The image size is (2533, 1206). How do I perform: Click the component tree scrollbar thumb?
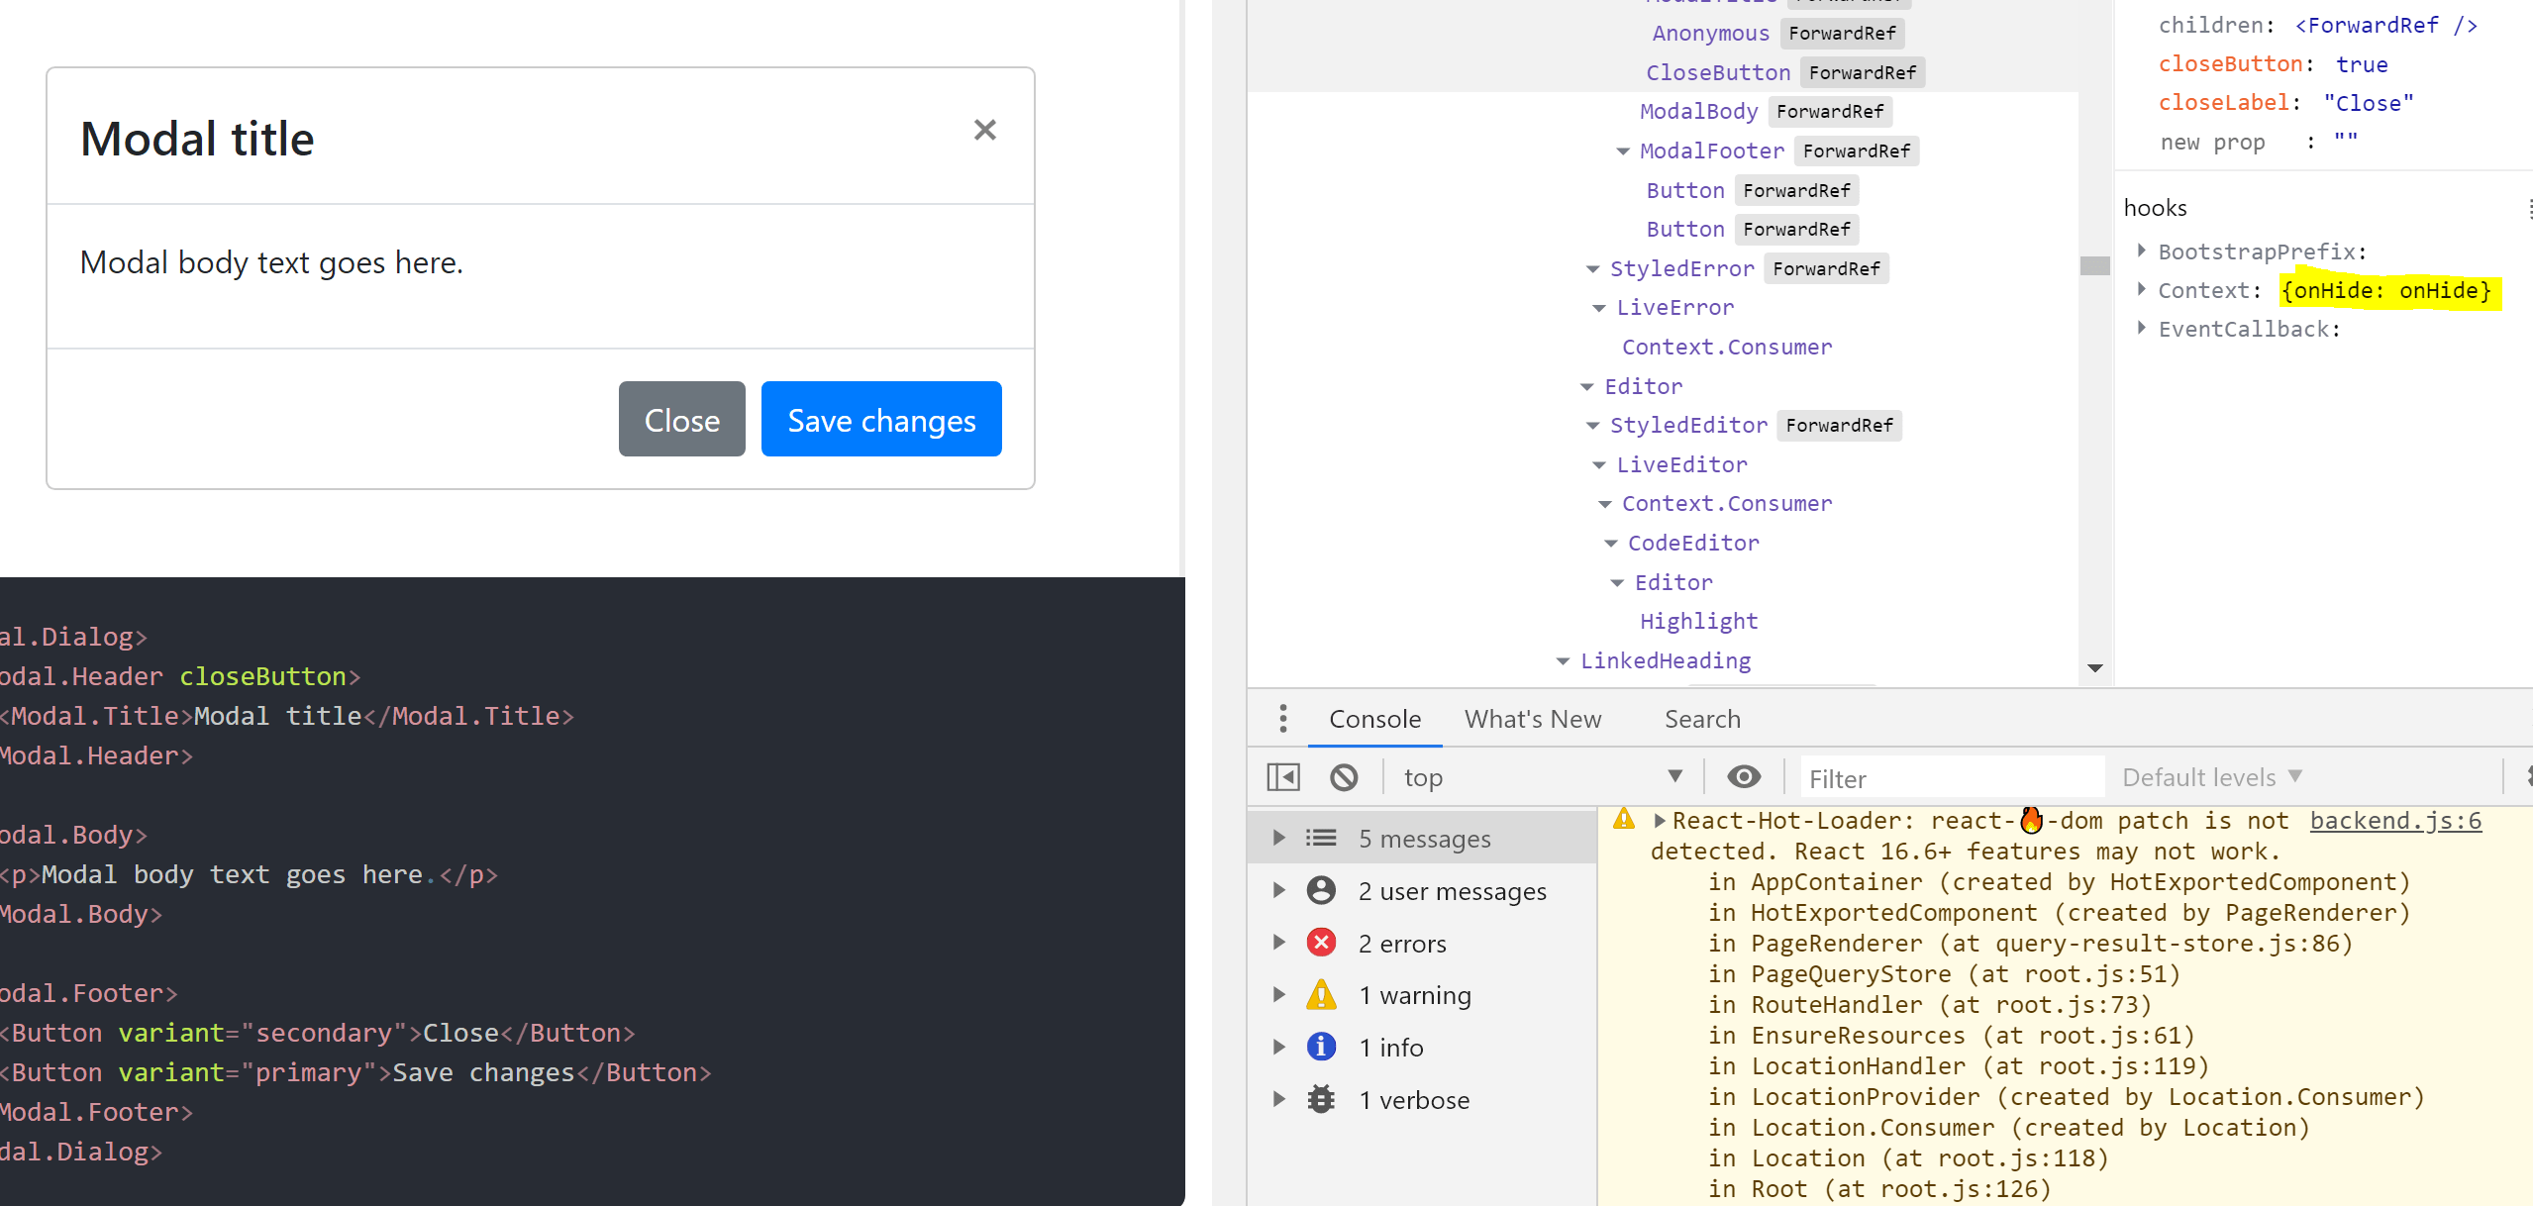click(x=2094, y=265)
